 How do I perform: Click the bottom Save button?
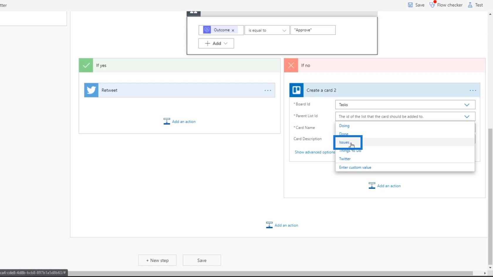click(202, 260)
